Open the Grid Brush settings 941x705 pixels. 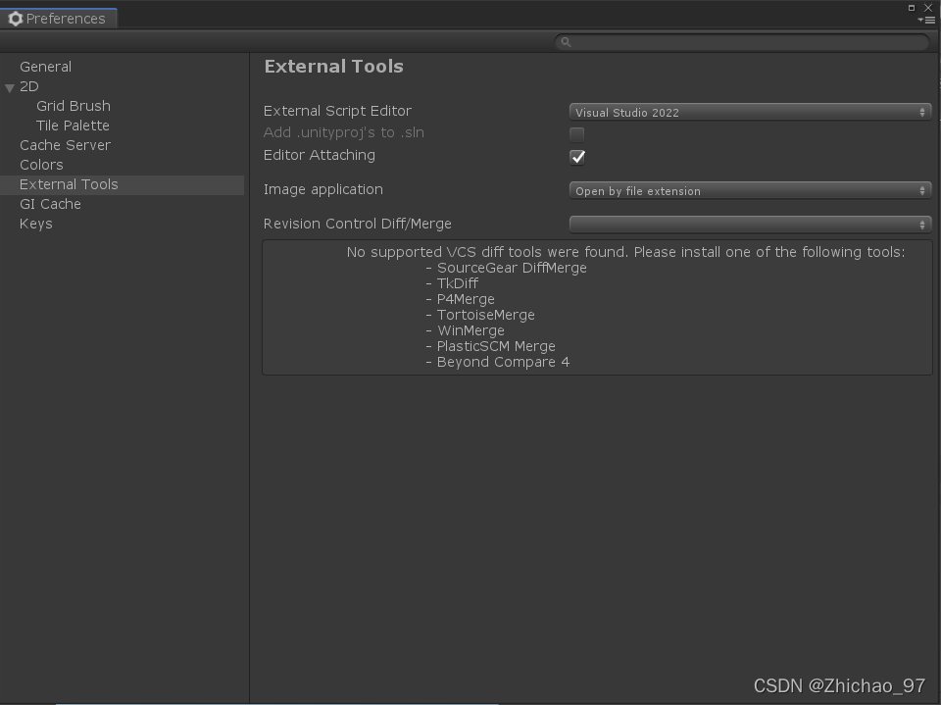(x=74, y=105)
